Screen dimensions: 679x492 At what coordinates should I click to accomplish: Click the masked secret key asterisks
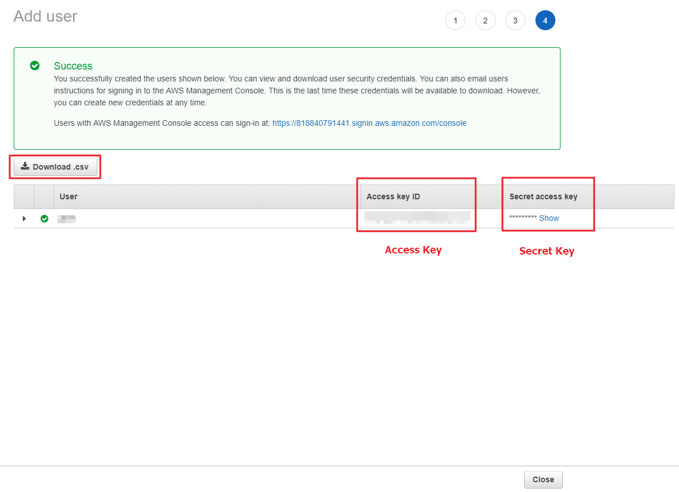(x=522, y=219)
